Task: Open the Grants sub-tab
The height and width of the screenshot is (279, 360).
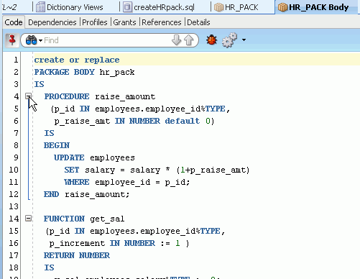Action: 124,22
